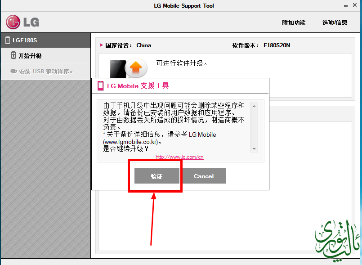Viewport: 362px width, 265px height.
Task: Click the dialog scrollbar up arrow
Action: click(254, 106)
